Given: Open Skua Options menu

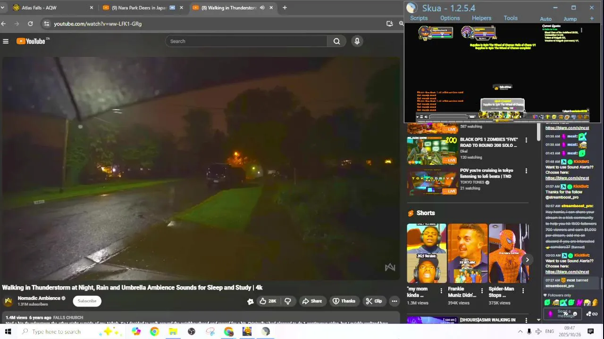Looking at the screenshot, I should click(x=450, y=18).
